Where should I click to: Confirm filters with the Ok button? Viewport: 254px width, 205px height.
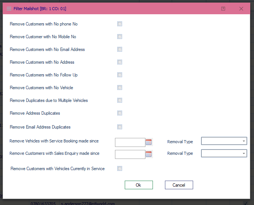(x=139, y=185)
